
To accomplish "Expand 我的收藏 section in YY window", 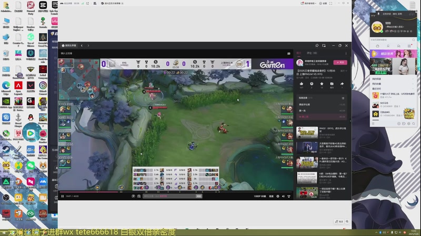I will pyautogui.click(x=393, y=84).
